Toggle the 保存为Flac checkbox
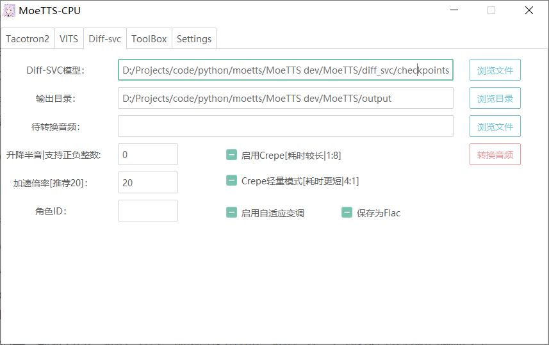Viewport: 549px width, 345px height. (x=347, y=213)
